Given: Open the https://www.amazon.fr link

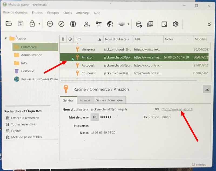Looking at the screenshot, I should [177, 109].
